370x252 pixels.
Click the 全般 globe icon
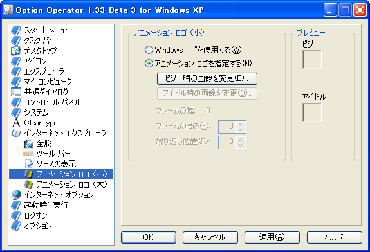[x=28, y=143]
